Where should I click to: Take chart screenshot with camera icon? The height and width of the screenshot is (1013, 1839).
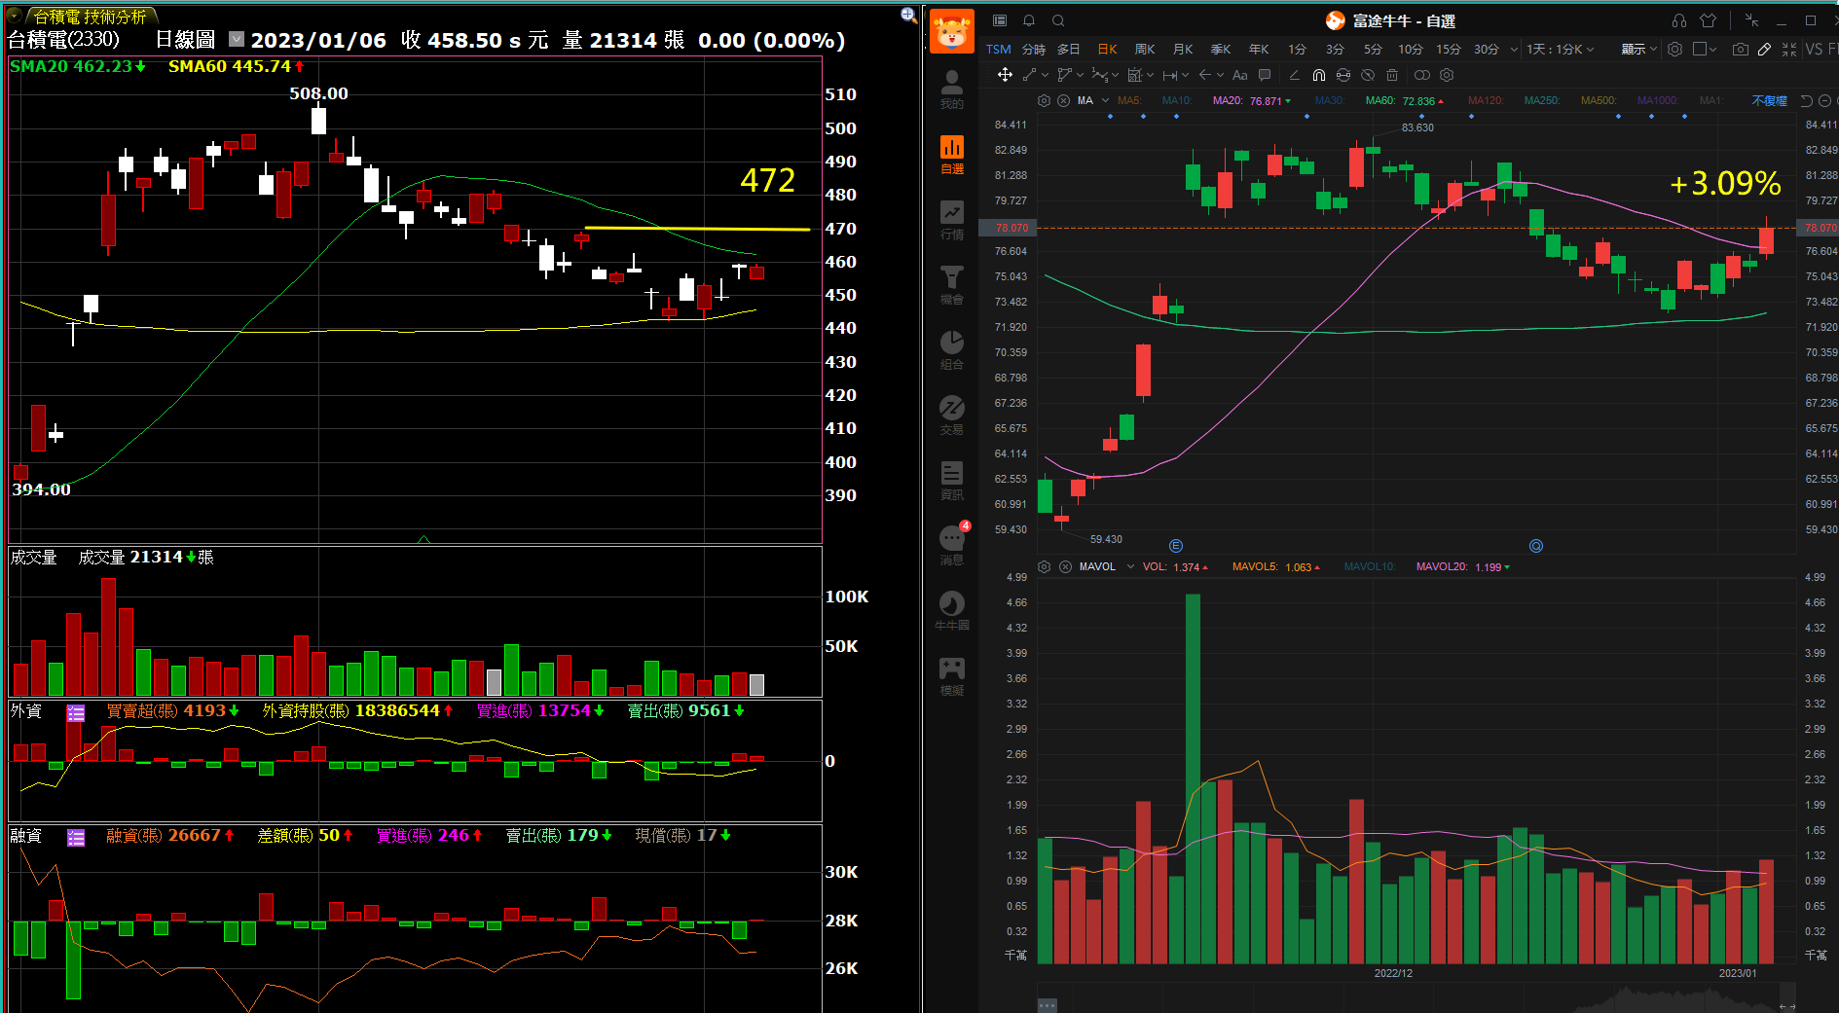pos(1741,49)
